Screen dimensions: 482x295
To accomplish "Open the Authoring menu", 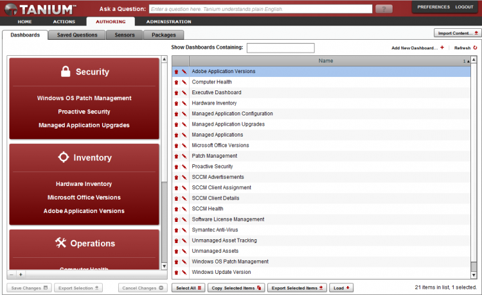I will (x=111, y=21).
